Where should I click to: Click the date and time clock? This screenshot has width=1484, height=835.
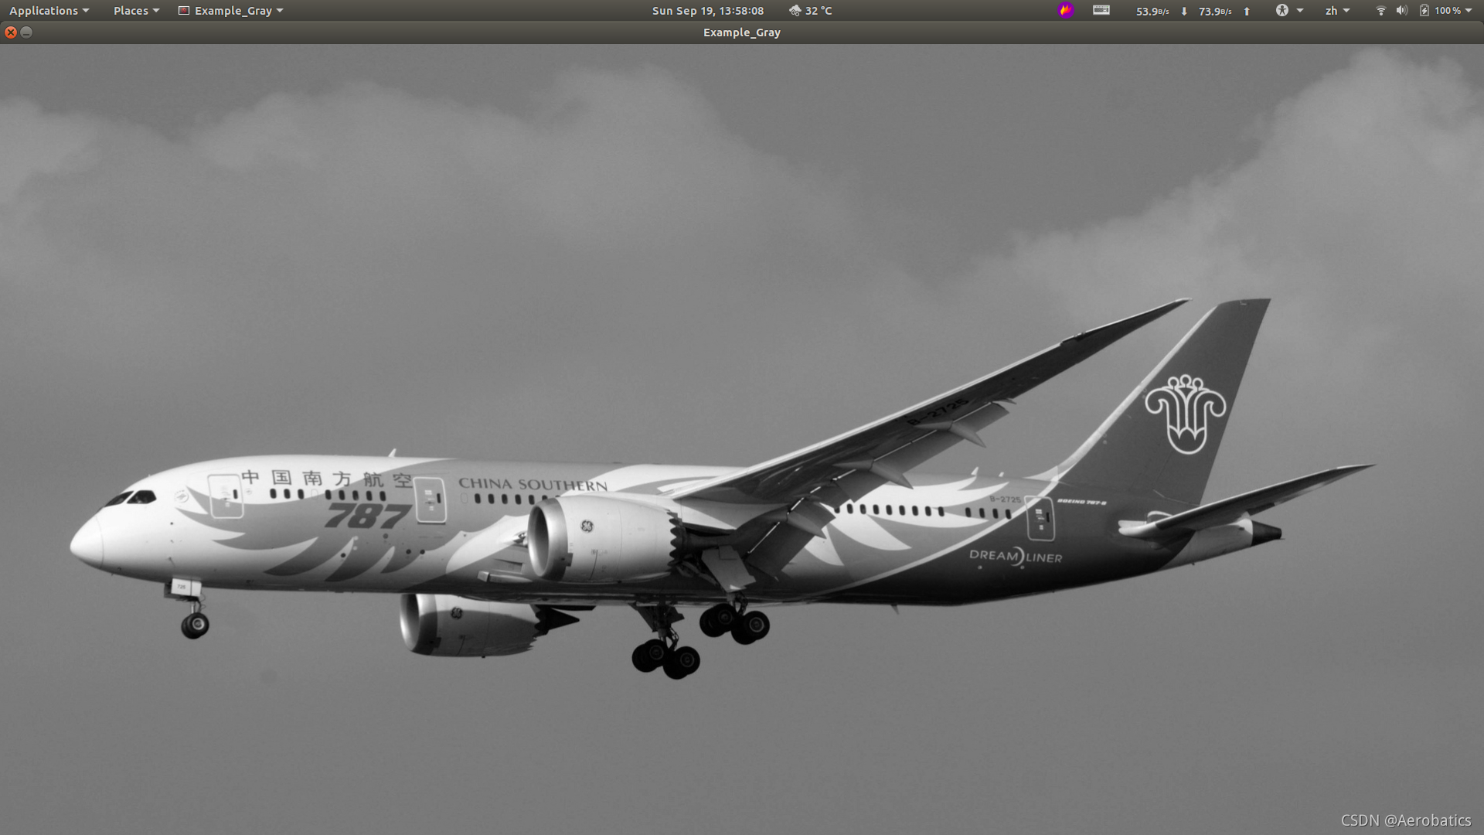pos(707,11)
